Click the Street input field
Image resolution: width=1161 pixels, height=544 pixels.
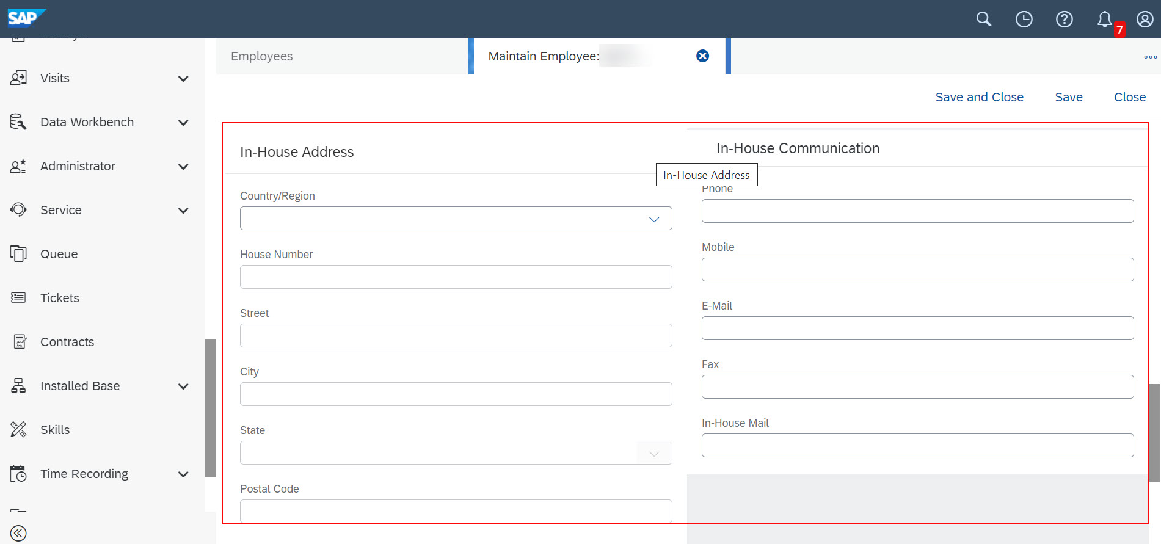(x=456, y=335)
